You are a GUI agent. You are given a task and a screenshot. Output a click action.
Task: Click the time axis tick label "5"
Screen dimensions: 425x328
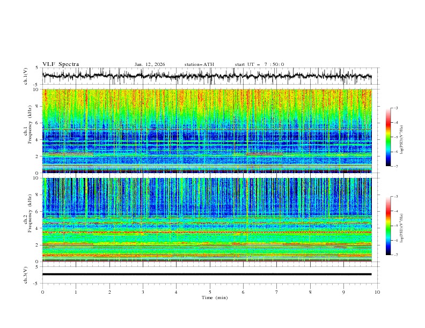210,292
